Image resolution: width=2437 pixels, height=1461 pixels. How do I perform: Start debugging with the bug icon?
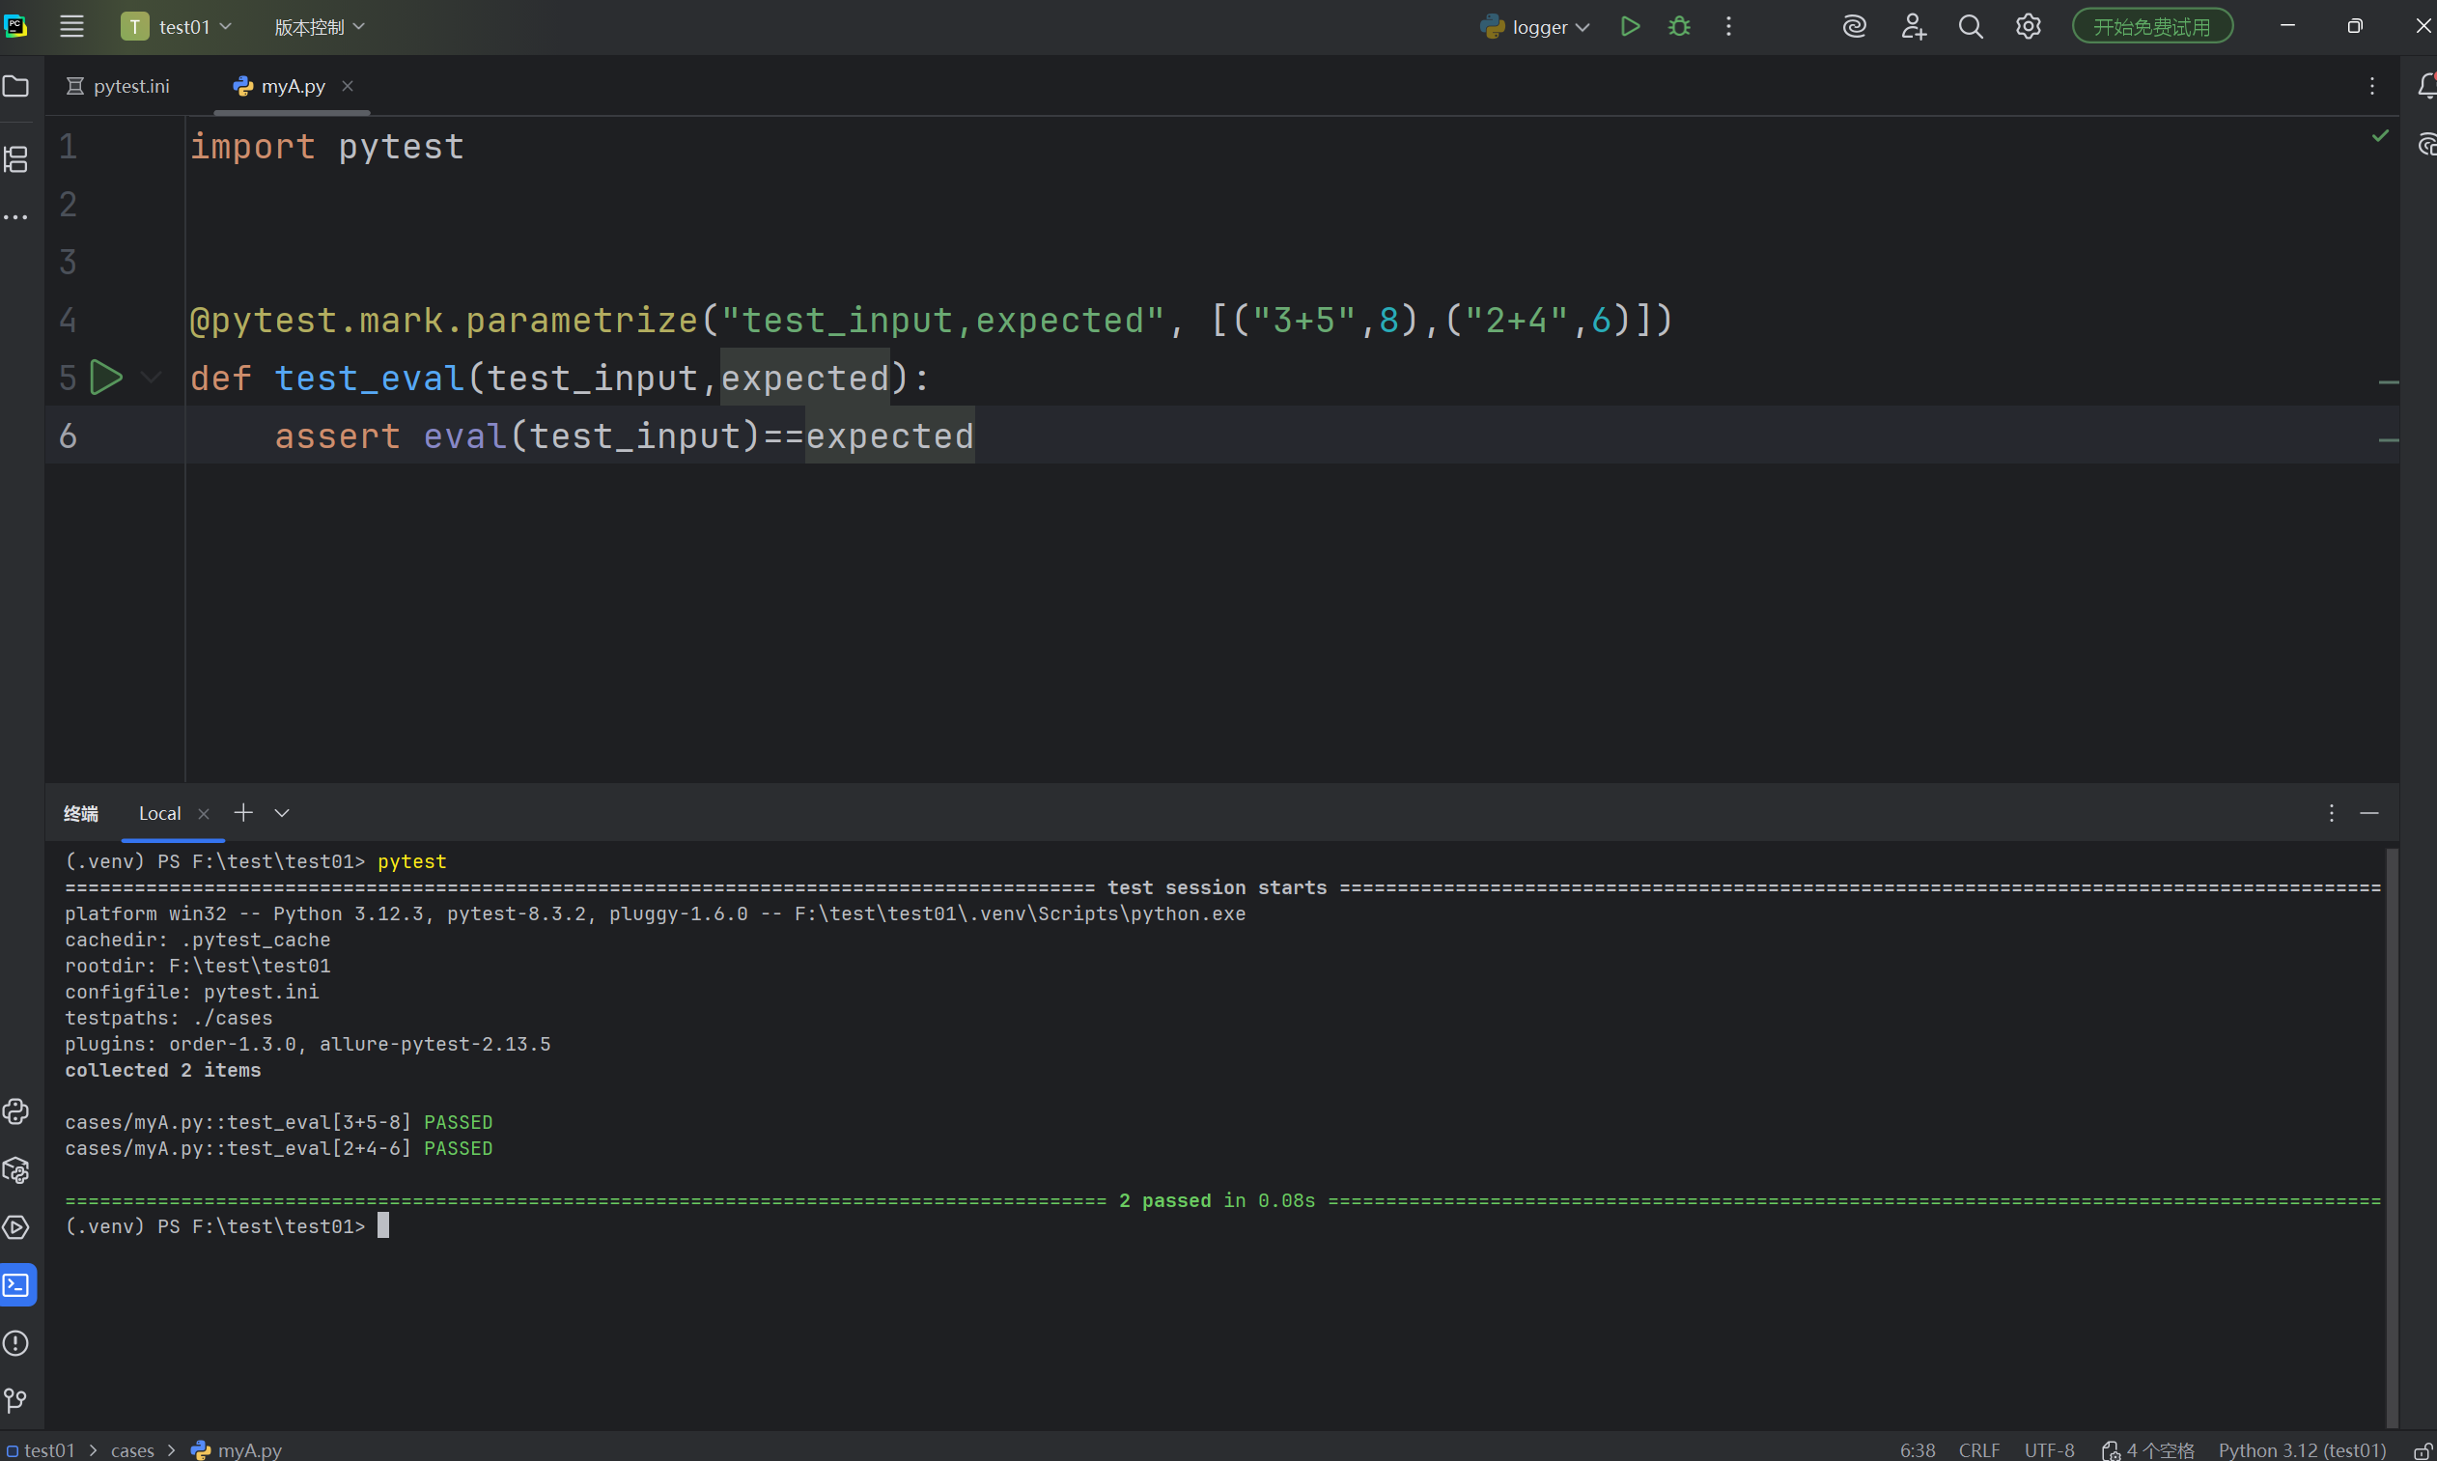[1679, 27]
